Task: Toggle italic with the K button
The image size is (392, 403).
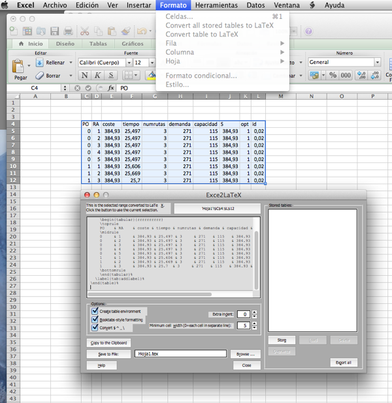Action: click(97, 75)
